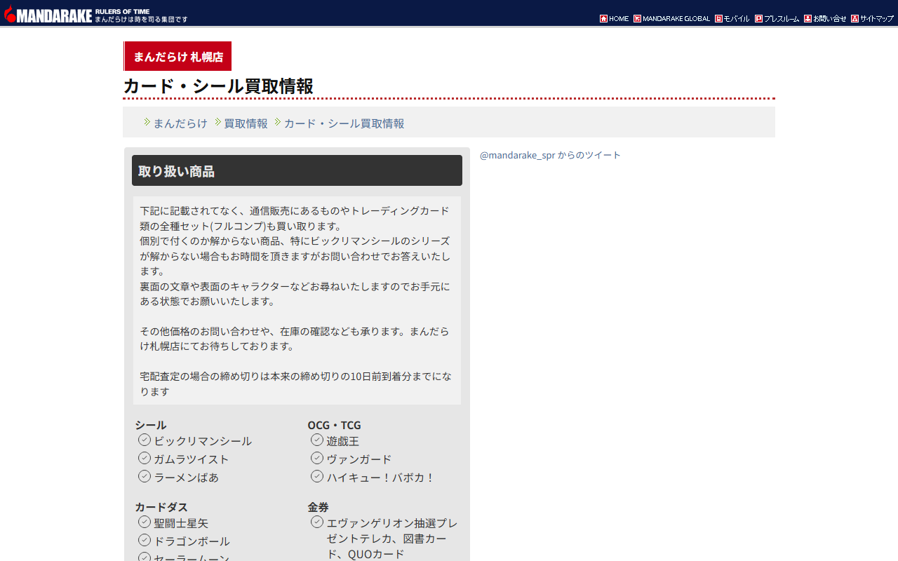
Task: Click the まんだらけ 札幌店 red banner
Action: point(177,56)
